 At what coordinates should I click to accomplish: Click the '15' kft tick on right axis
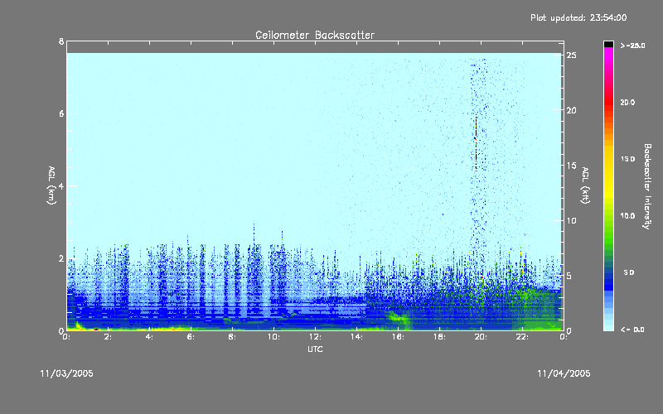coord(571,166)
